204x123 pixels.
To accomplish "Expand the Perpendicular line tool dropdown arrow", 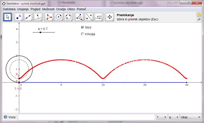I will [x=41, y=20].
